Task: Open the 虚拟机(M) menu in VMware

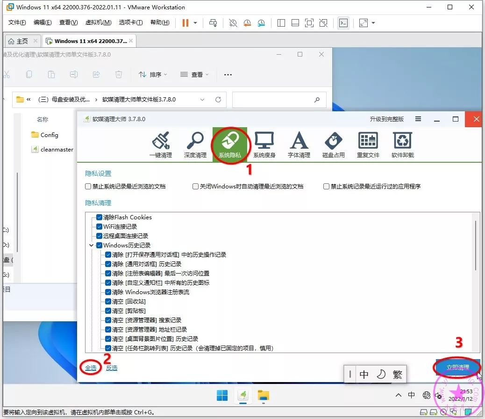Action: pos(98,23)
